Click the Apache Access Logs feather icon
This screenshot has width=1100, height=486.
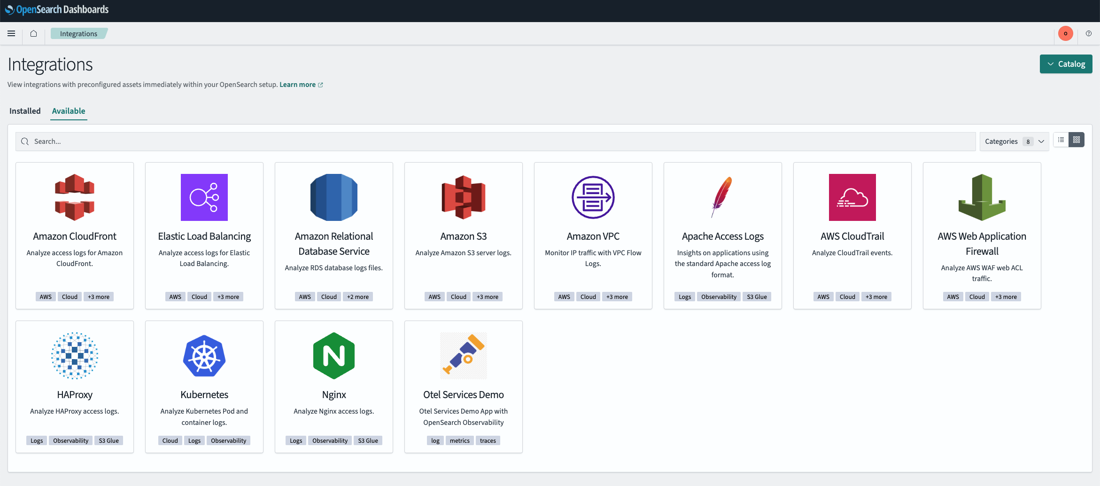coord(722,197)
